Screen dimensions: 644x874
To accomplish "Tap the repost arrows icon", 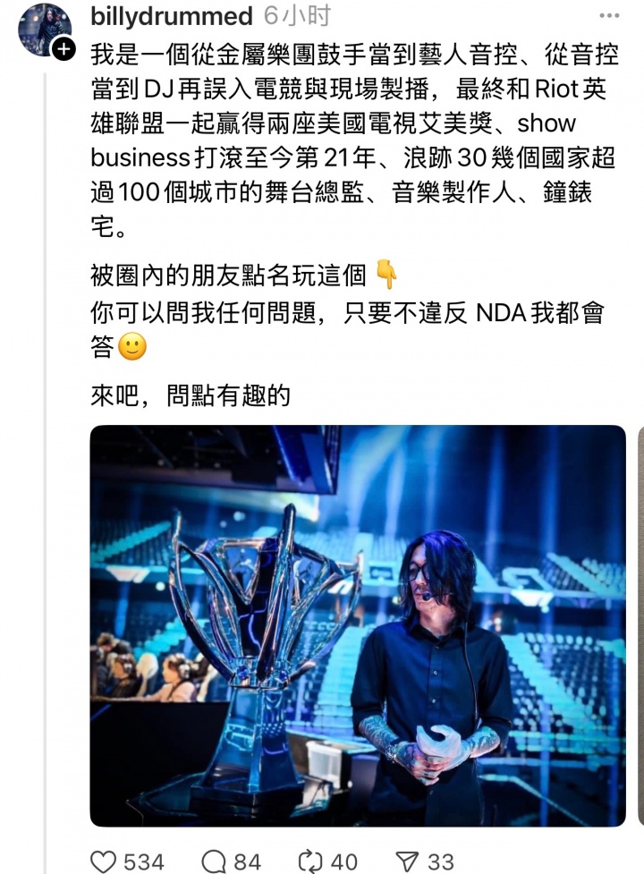I will pos(310,861).
